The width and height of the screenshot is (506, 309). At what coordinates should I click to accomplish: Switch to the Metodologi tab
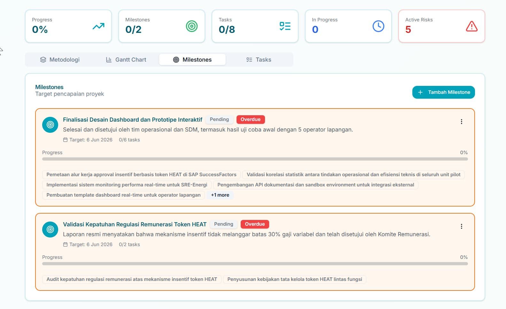[x=60, y=60]
